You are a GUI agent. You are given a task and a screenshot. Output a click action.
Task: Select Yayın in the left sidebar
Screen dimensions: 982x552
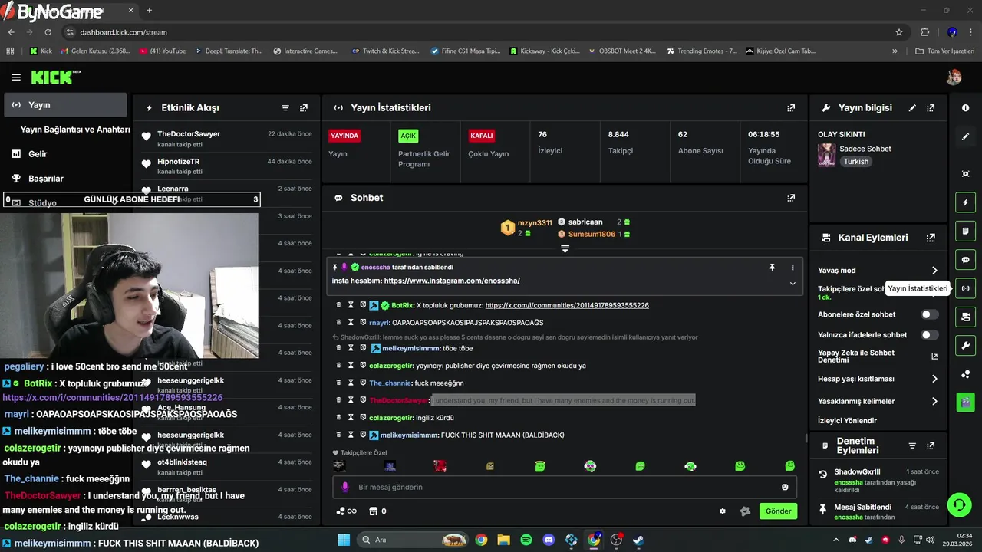coord(65,105)
